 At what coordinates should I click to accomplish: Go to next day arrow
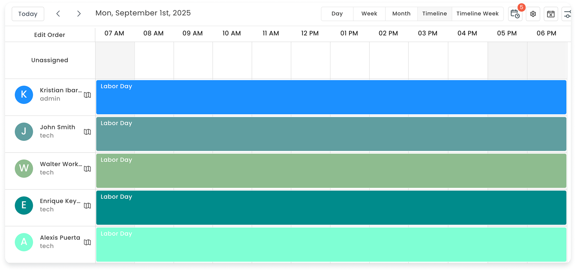pyautogui.click(x=79, y=14)
